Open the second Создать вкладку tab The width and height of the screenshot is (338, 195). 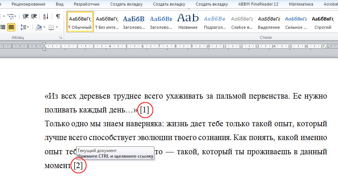coord(169,4)
